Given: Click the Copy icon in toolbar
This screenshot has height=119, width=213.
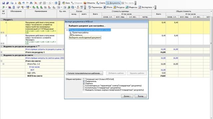Looking at the screenshot, I should click(x=12, y=3).
